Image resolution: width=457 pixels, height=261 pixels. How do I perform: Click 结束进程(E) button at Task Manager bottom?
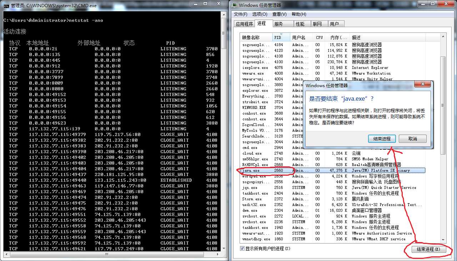pyautogui.click(x=428, y=249)
